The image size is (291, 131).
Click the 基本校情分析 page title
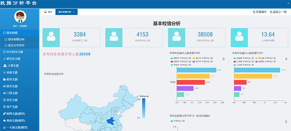[167, 24]
